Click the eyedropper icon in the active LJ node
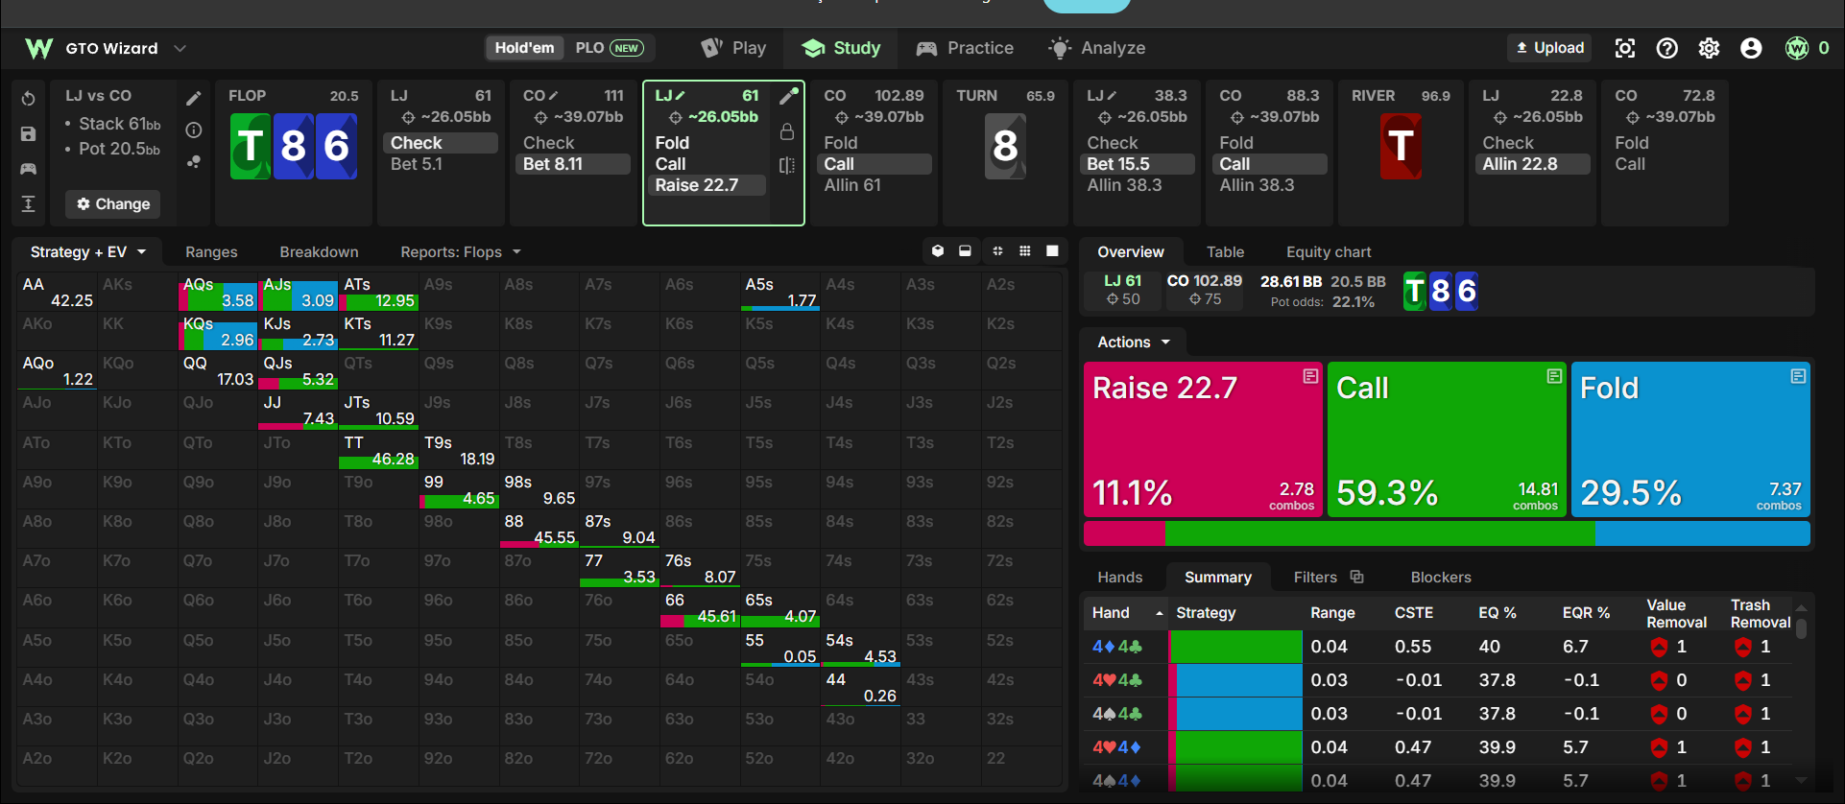 pos(789,95)
